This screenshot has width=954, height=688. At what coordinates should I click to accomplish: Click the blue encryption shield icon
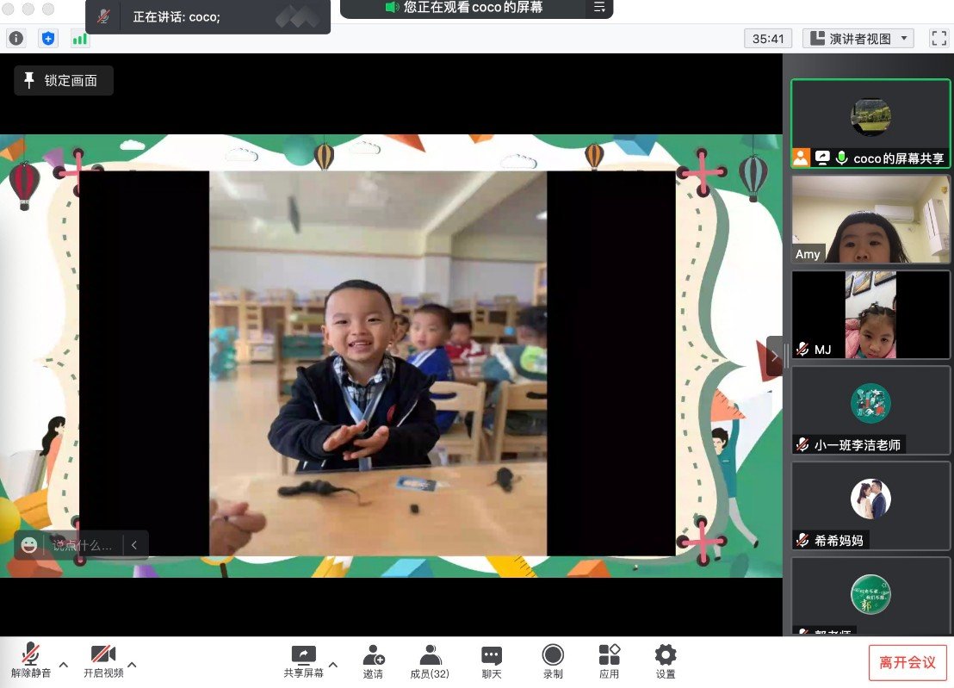tap(48, 39)
